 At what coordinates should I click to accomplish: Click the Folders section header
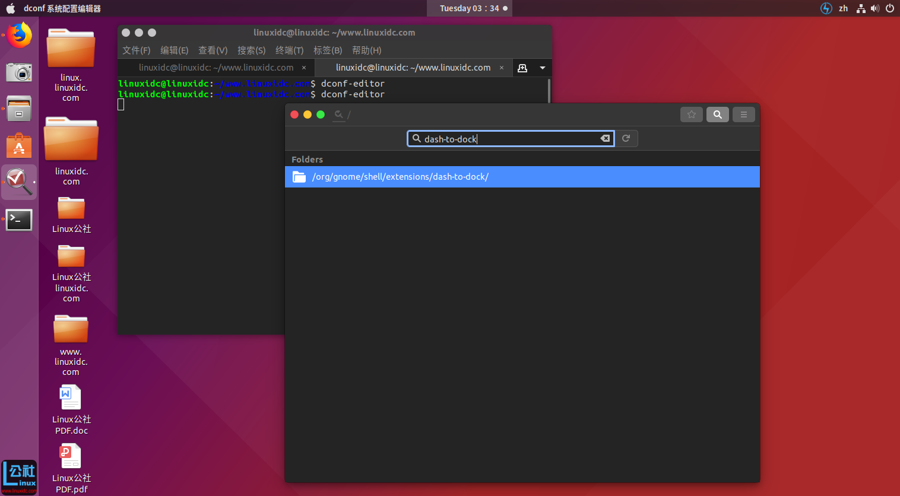tap(307, 159)
